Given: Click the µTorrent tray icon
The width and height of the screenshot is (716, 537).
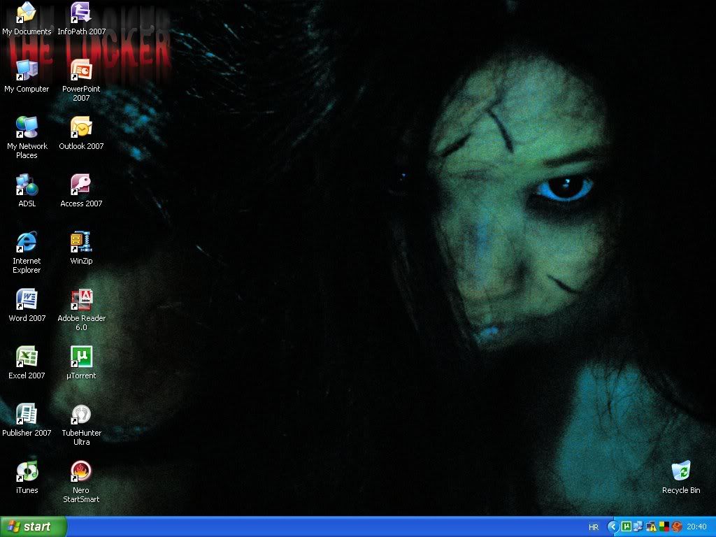Looking at the screenshot, I should 626,527.
